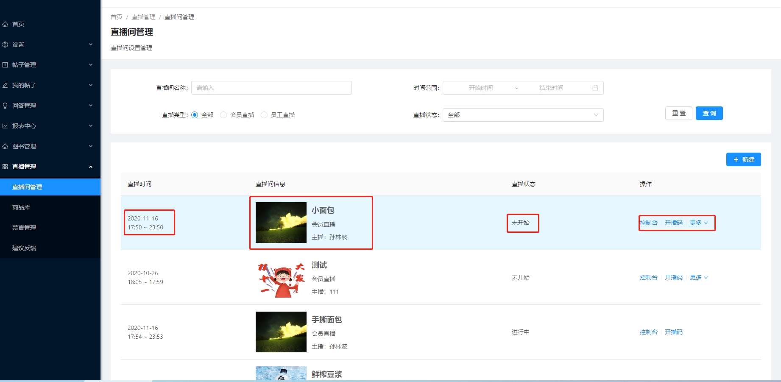Open 控制台 for 小面包 row
The image size is (781, 382).
tap(649, 223)
